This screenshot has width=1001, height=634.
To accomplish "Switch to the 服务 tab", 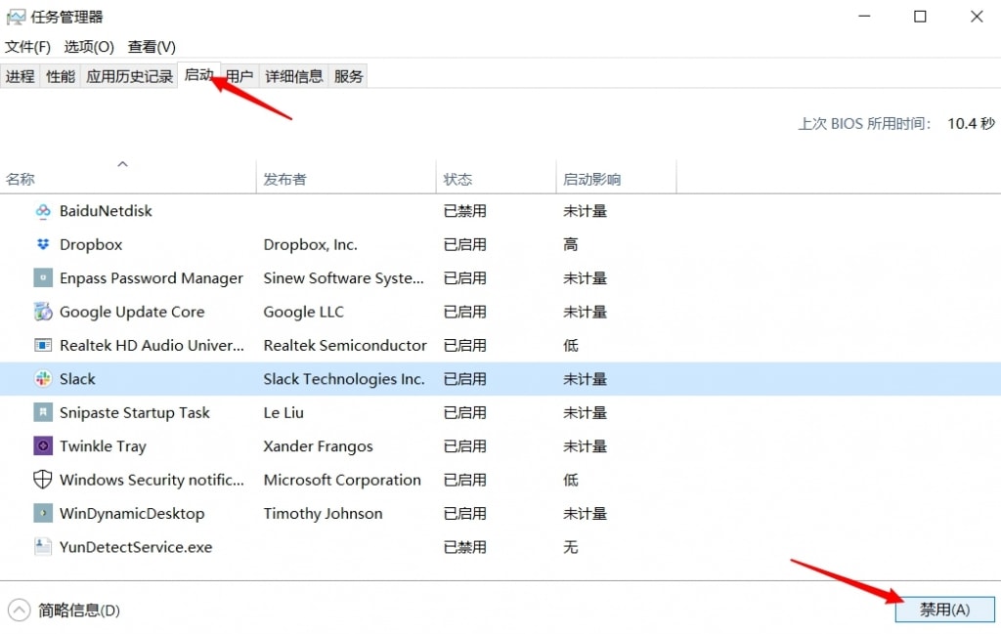I will point(348,76).
